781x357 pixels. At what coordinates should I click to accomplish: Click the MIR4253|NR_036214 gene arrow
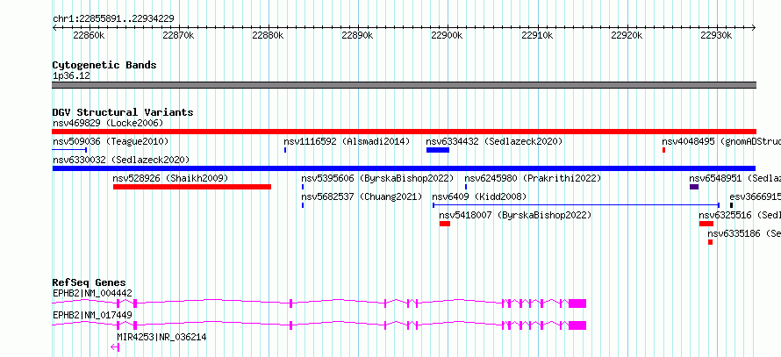115,347
